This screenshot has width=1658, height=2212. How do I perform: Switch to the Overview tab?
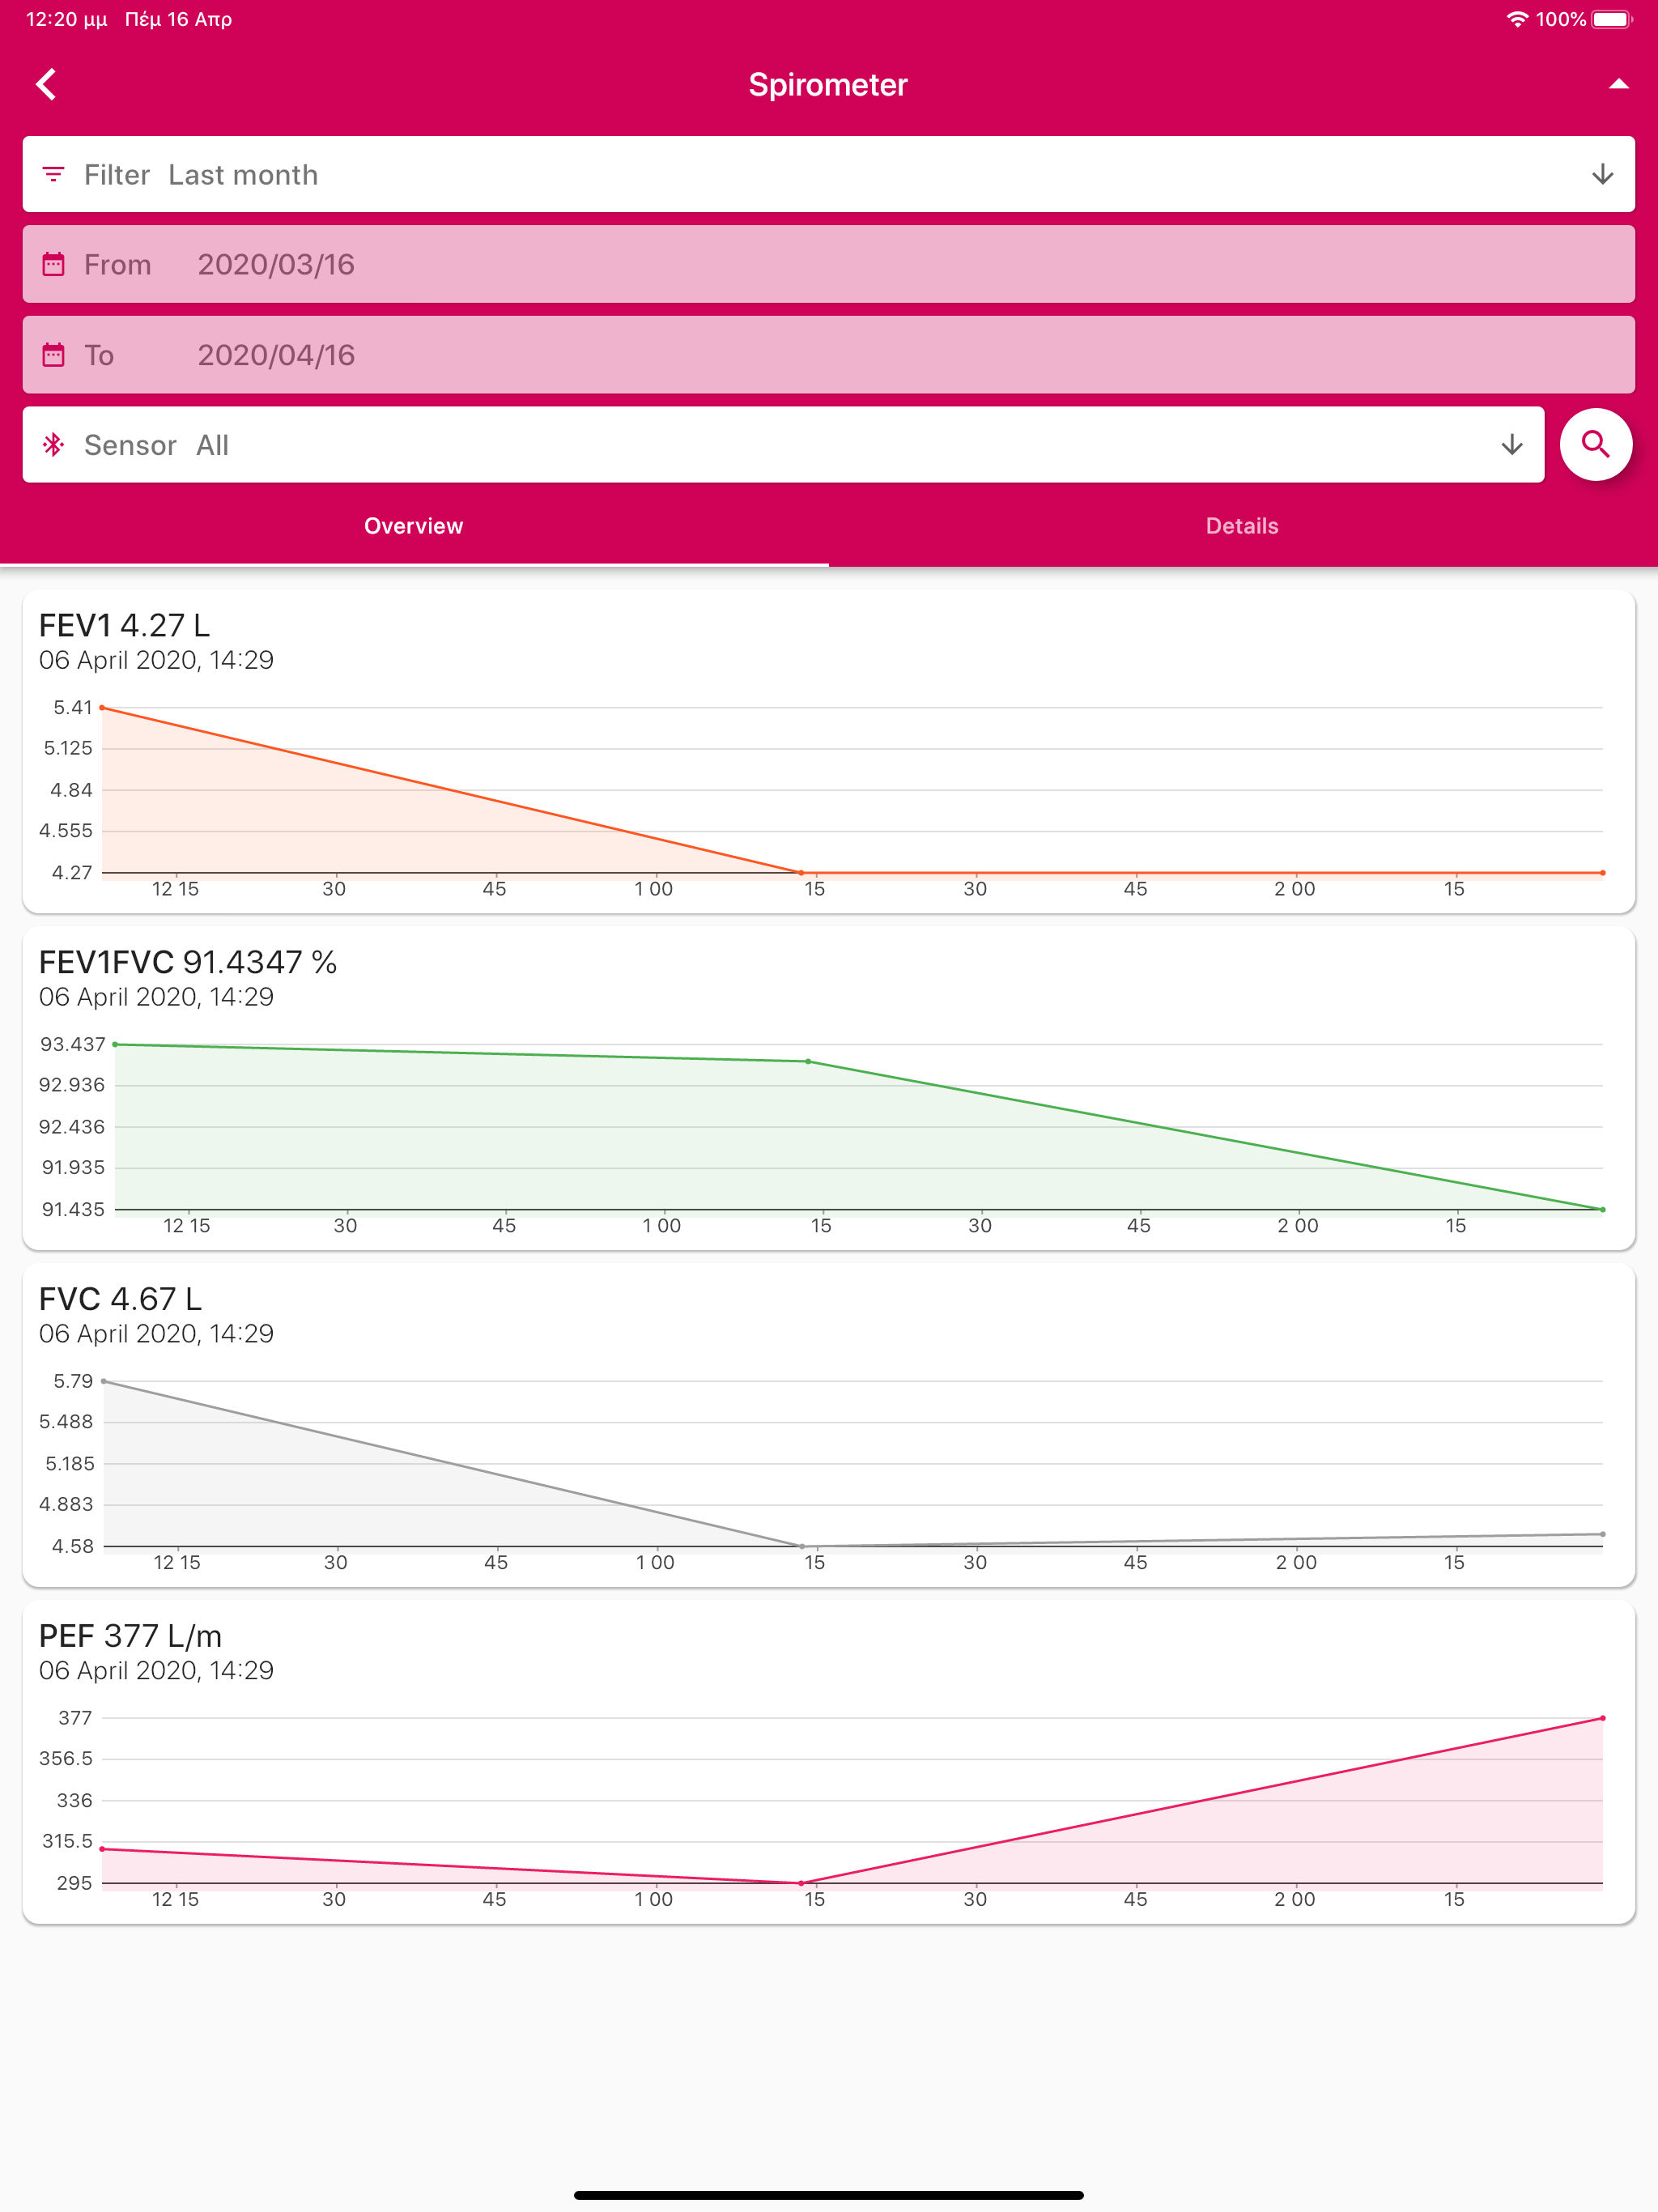pos(414,526)
